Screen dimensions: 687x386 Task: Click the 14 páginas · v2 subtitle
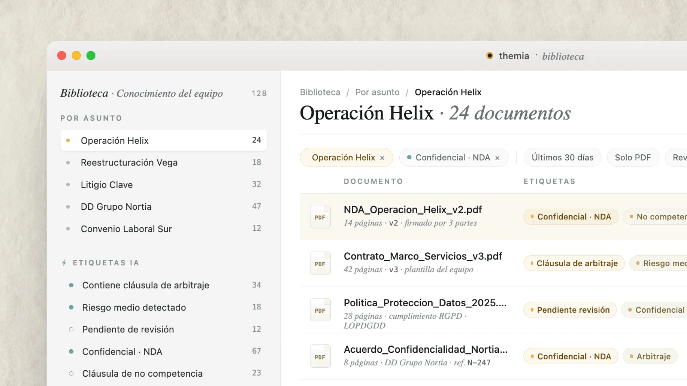point(410,223)
